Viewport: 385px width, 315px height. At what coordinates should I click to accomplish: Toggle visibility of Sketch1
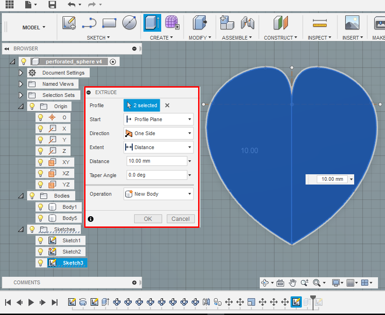click(x=41, y=240)
